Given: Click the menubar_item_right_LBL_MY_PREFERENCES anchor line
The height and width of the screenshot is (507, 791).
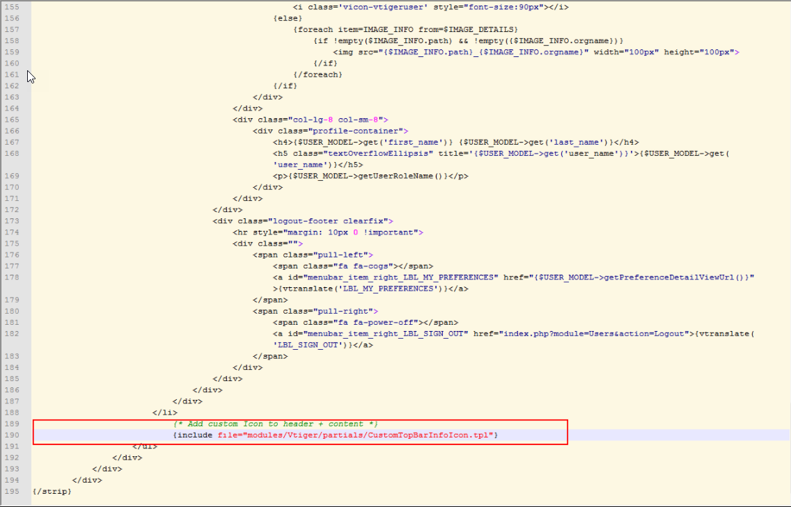Looking at the screenshot, I should pos(514,277).
